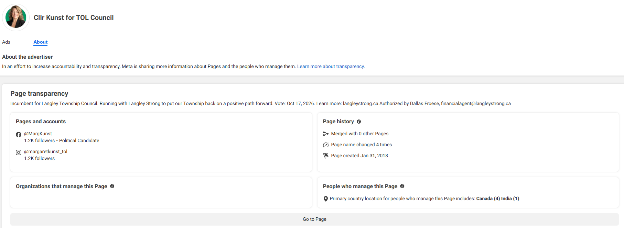Viewport: 624px width, 228px height.
Task: Open the @MargKunst Facebook account
Action: coord(38,134)
